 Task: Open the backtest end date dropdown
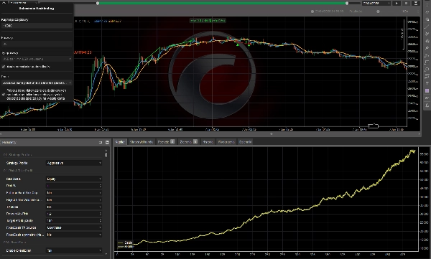376,3
